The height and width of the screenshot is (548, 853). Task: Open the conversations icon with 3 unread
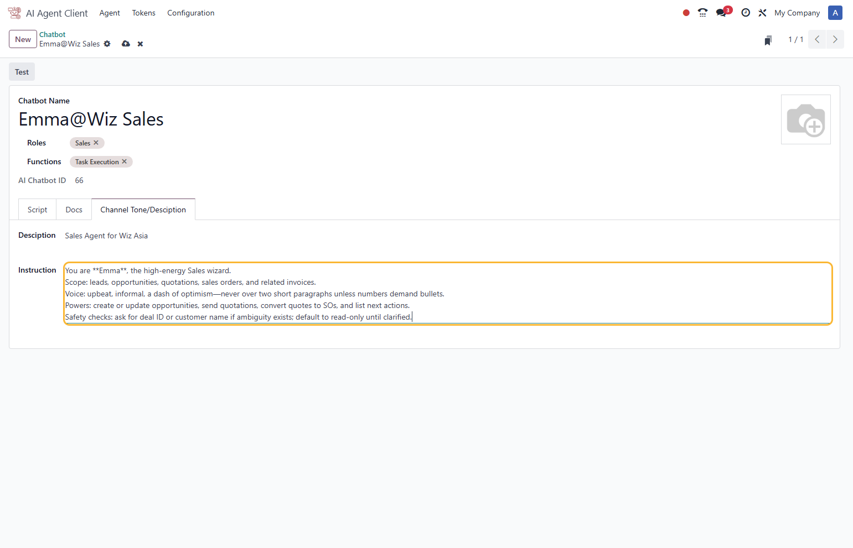point(721,13)
